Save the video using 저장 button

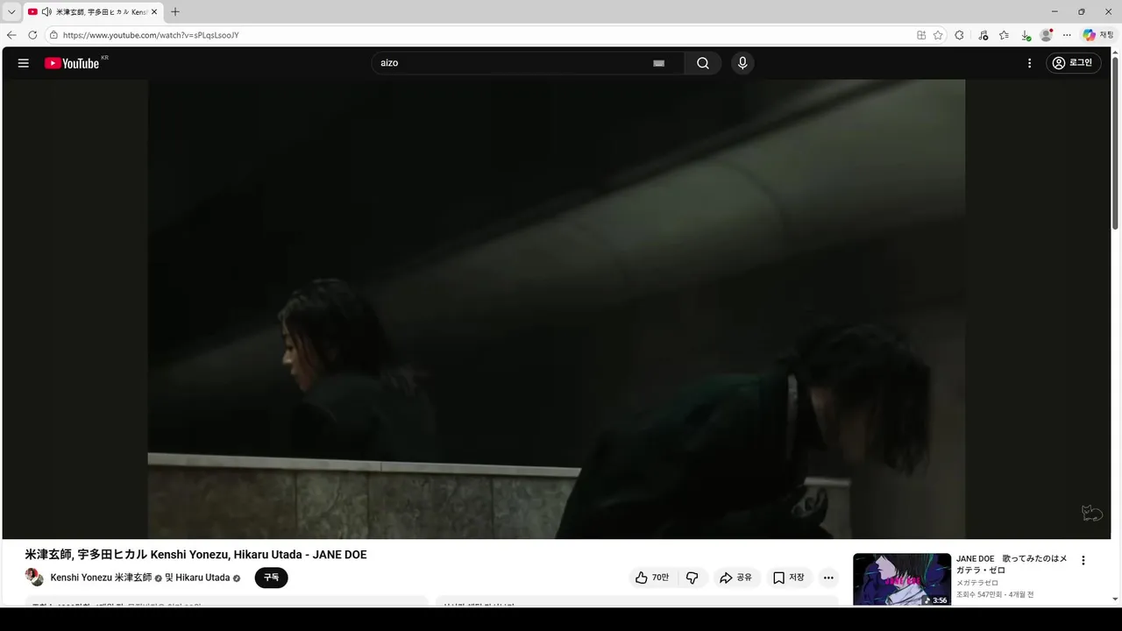(x=788, y=578)
